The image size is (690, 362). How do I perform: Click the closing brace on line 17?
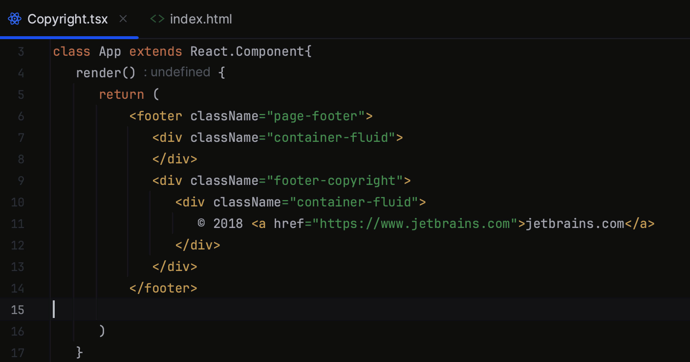pyautogui.click(x=79, y=352)
